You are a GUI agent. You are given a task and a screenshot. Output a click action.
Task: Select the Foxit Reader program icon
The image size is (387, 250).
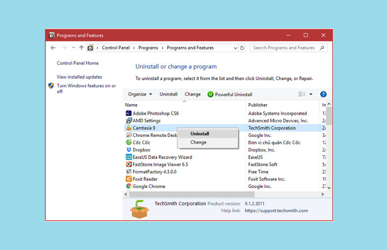point(129,179)
